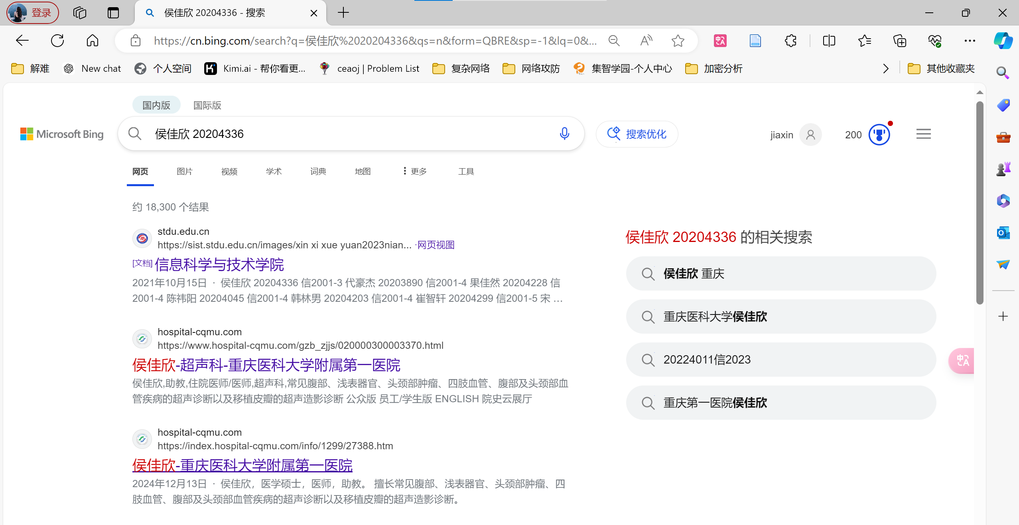Click the Read aloud icon in address bar
This screenshot has height=525, width=1019.
click(646, 41)
